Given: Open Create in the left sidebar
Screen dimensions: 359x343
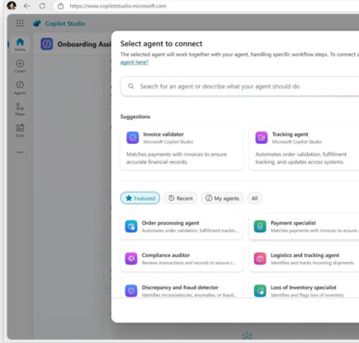Looking at the screenshot, I should (20, 66).
